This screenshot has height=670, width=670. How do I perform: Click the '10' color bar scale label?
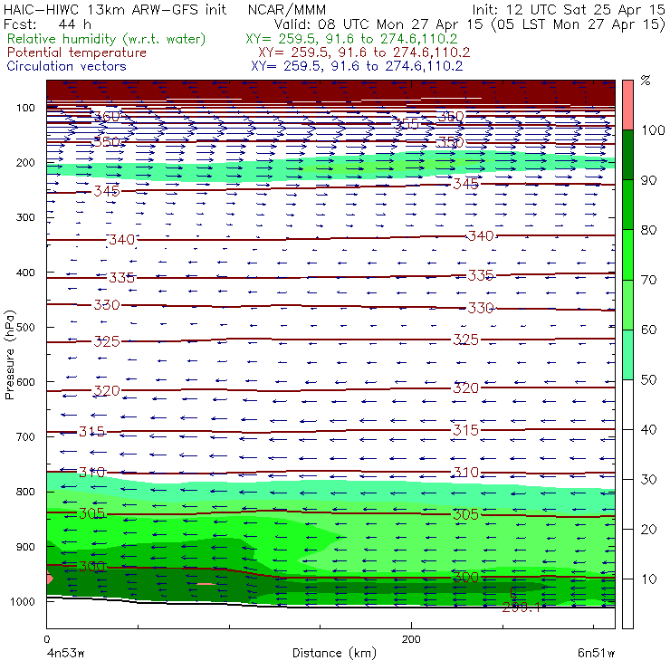[x=648, y=579]
